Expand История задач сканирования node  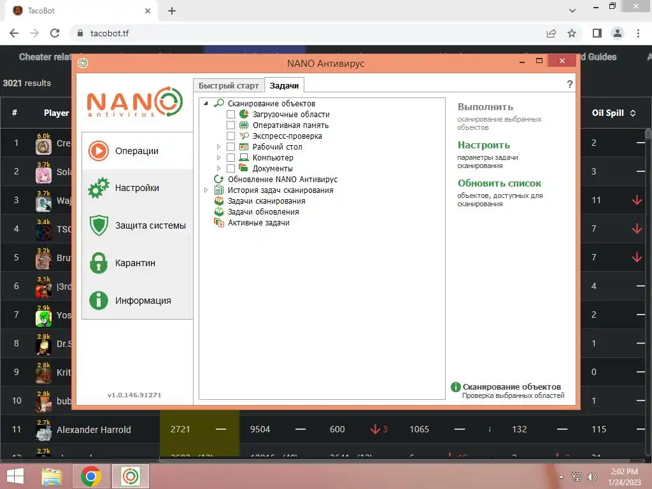[206, 190]
